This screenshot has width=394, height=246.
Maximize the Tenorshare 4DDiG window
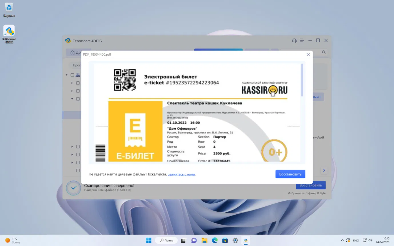pyautogui.click(x=318, y=41)
